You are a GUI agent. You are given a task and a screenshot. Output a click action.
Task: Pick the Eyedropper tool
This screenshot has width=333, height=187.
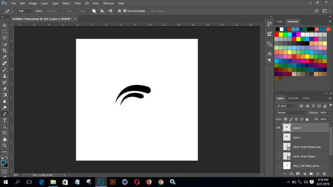pos(5,57)
